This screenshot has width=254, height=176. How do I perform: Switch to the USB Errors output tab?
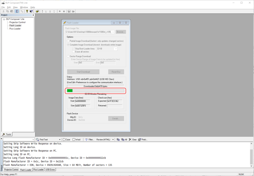click(50, 170)
